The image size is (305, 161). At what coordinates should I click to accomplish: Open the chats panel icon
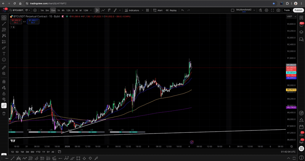301,40
